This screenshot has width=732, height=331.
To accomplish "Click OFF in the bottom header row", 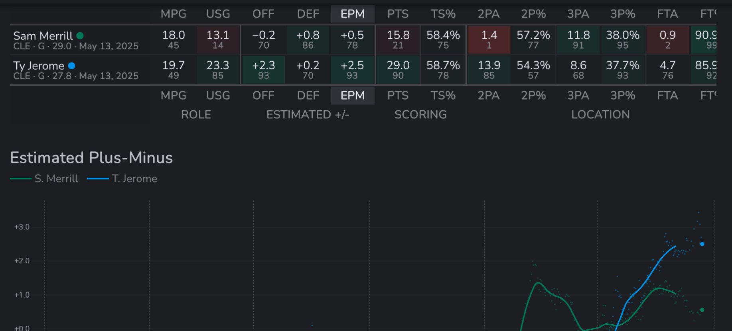I will point(263,96).
